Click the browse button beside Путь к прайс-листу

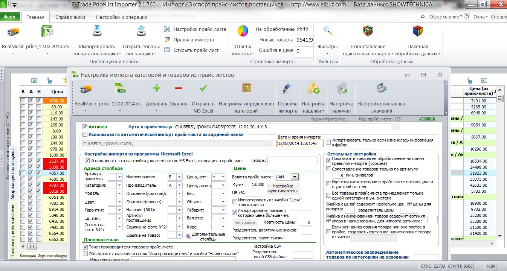396,127
